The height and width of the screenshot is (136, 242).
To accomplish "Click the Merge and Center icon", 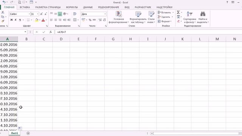I will coord(75,20).
